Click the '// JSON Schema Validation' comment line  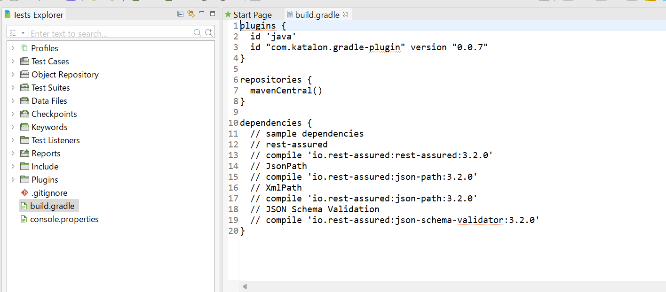point(315,209)
